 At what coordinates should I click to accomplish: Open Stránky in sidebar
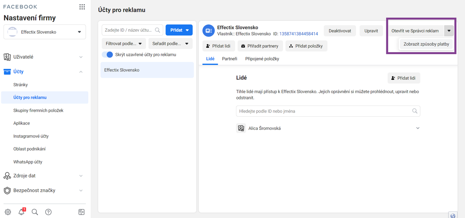(x=21, y=85)
